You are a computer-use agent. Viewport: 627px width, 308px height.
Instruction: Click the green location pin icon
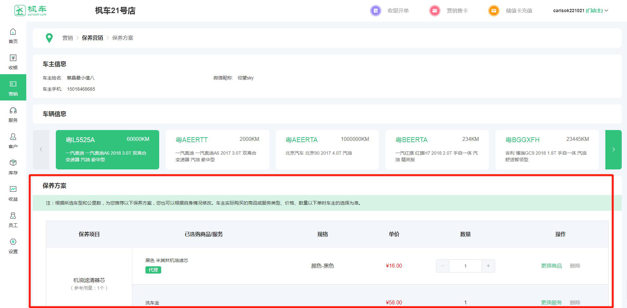click(49, 38)
